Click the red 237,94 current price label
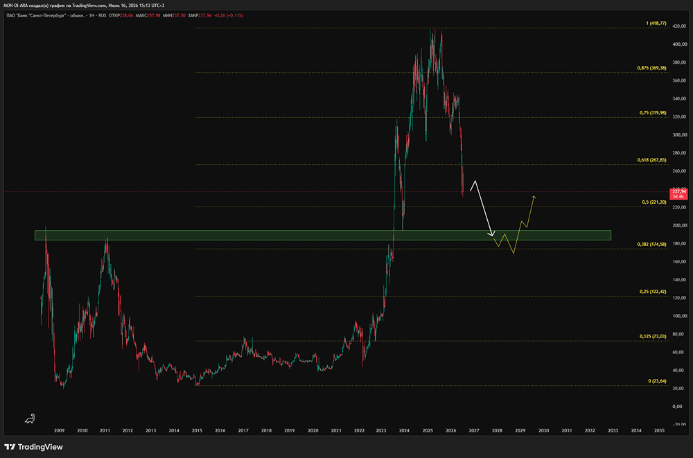Image resolution: width=693 pixels, height=458 pixels. click(x=678, y=193)
